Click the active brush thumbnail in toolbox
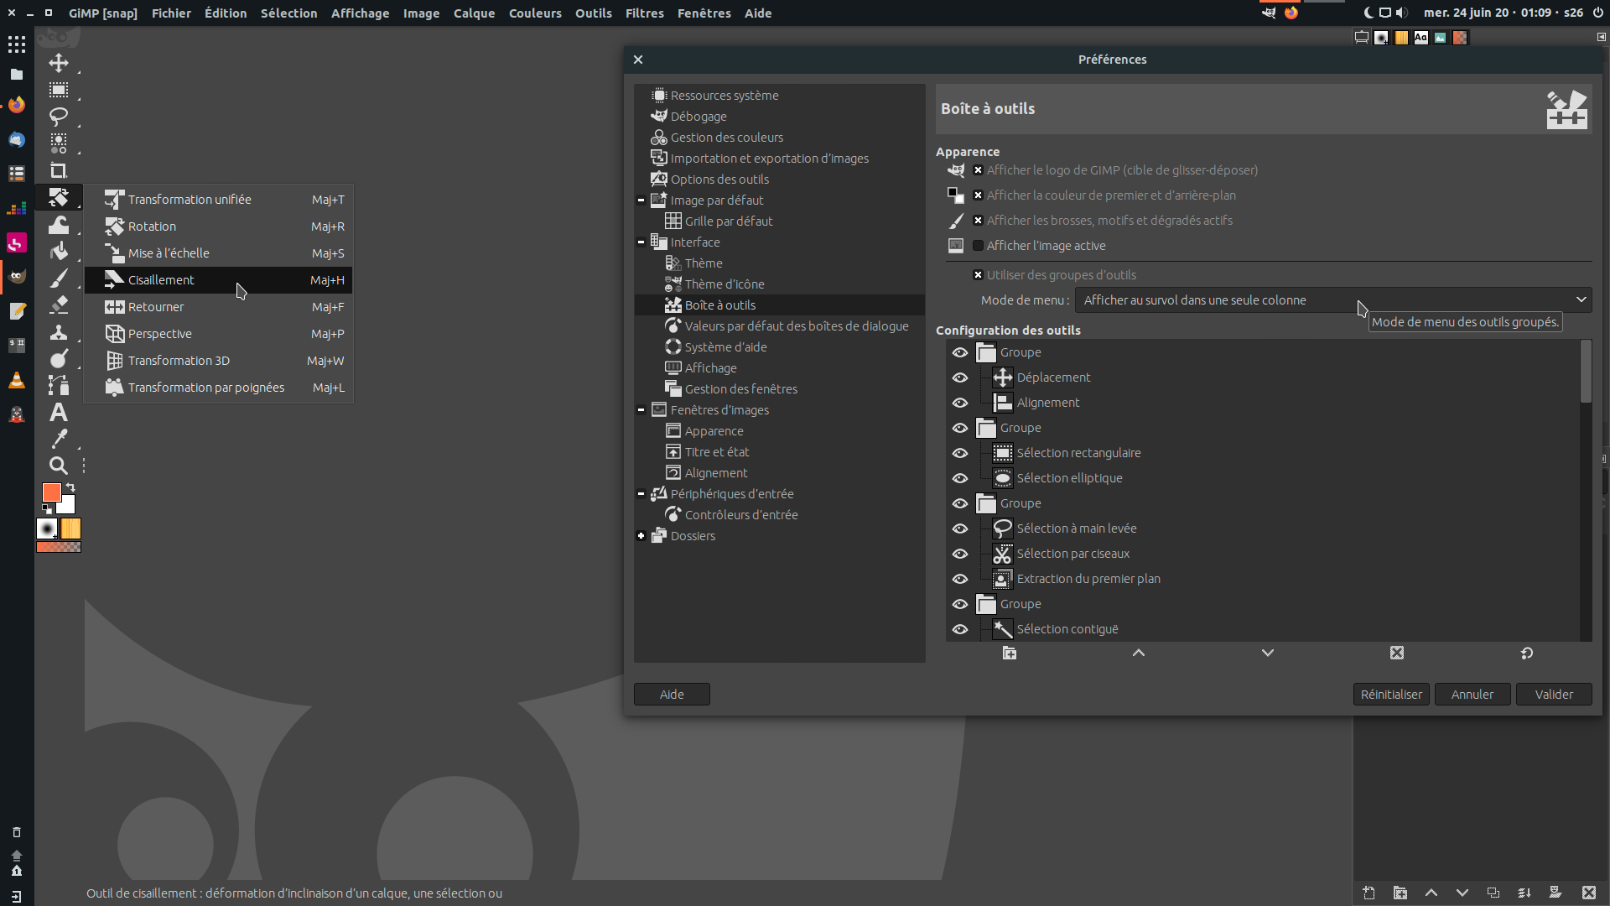1610x906 pixels. [x=47, y=528]
